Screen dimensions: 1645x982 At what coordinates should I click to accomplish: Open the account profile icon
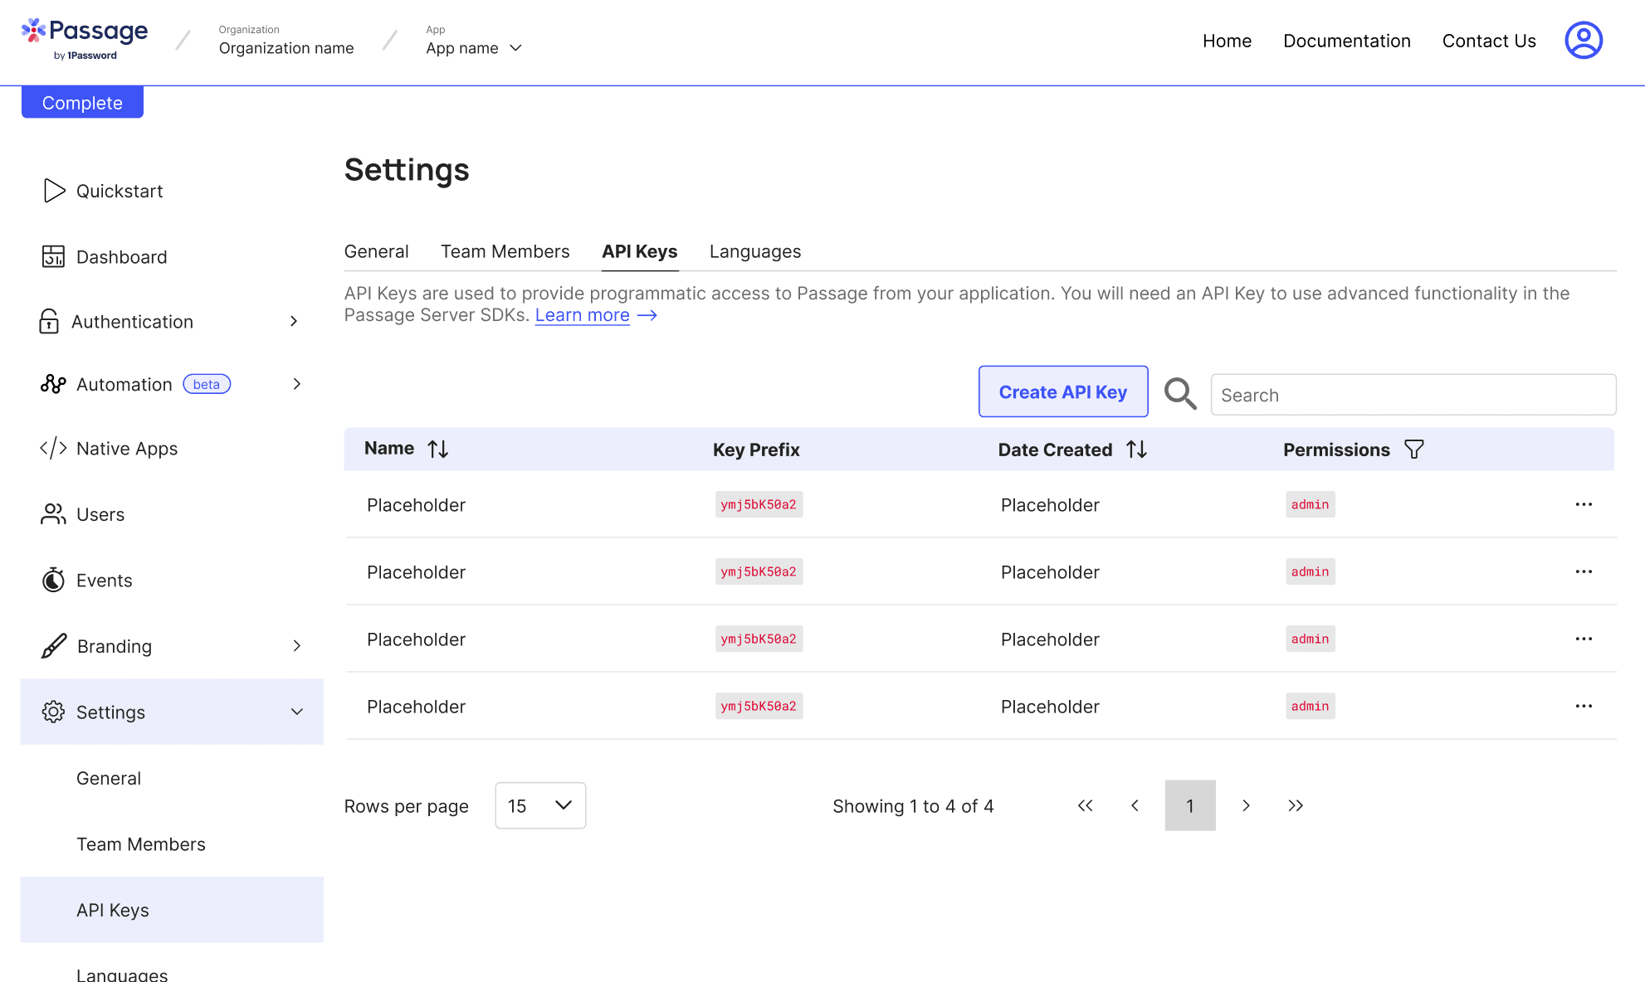(1583, 39)
